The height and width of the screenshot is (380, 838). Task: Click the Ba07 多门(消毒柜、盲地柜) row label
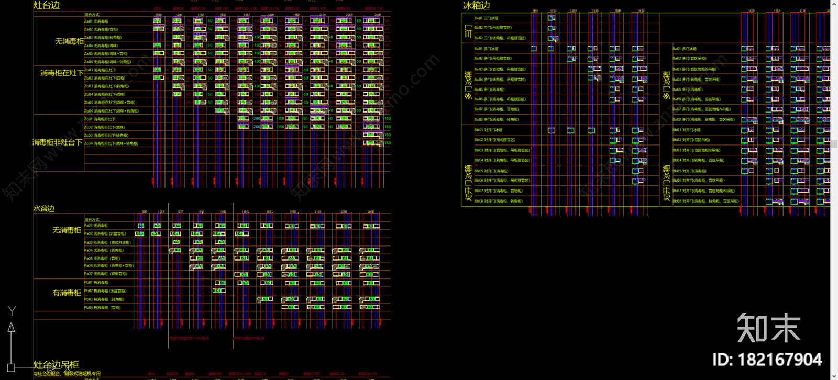pyautogui.click(x=497, y=109)
